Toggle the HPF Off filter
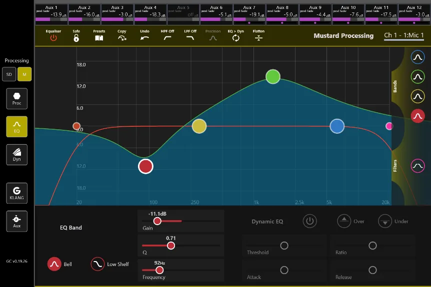The height and width of the screenshot is (287, 431). [167, 38]
